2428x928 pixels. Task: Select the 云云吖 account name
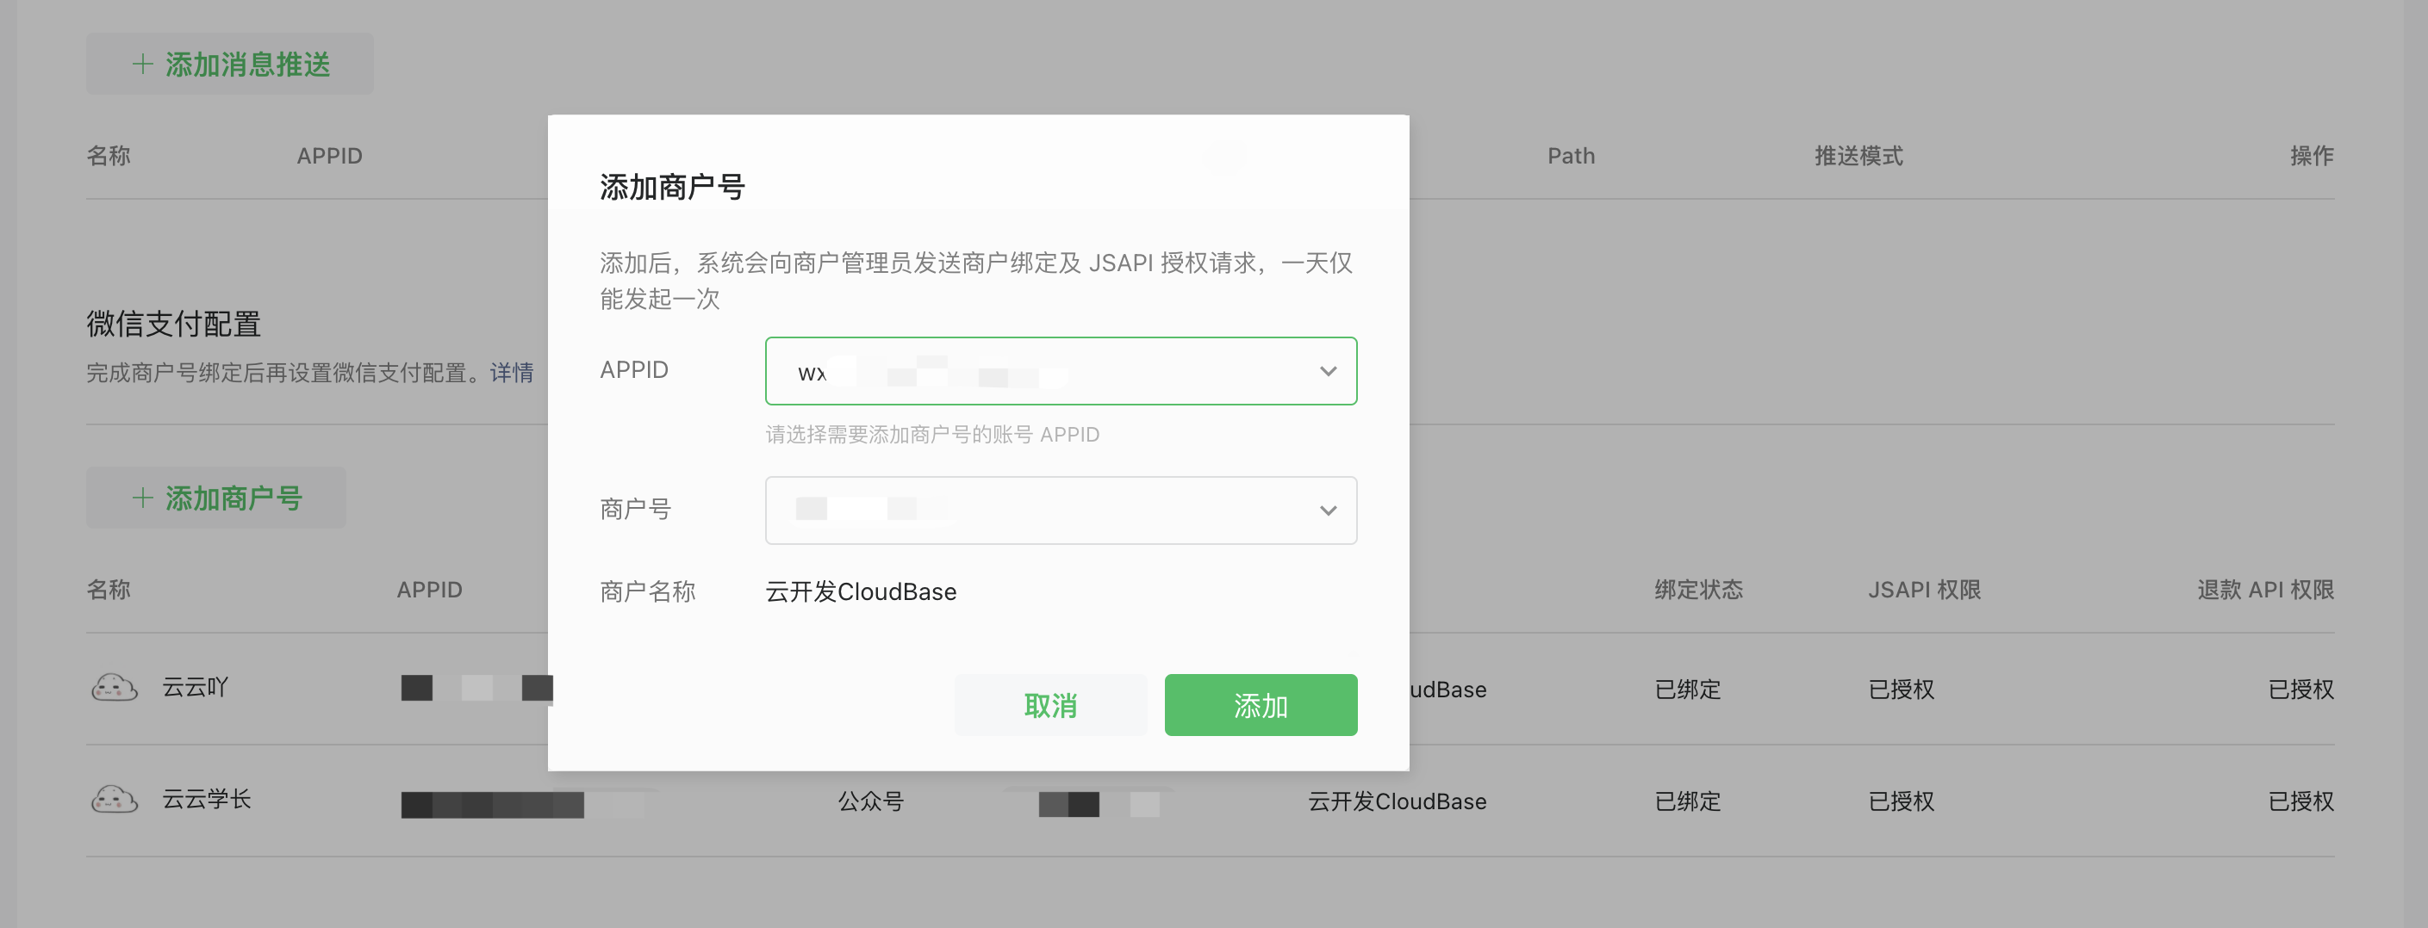(x=195, y=688)
